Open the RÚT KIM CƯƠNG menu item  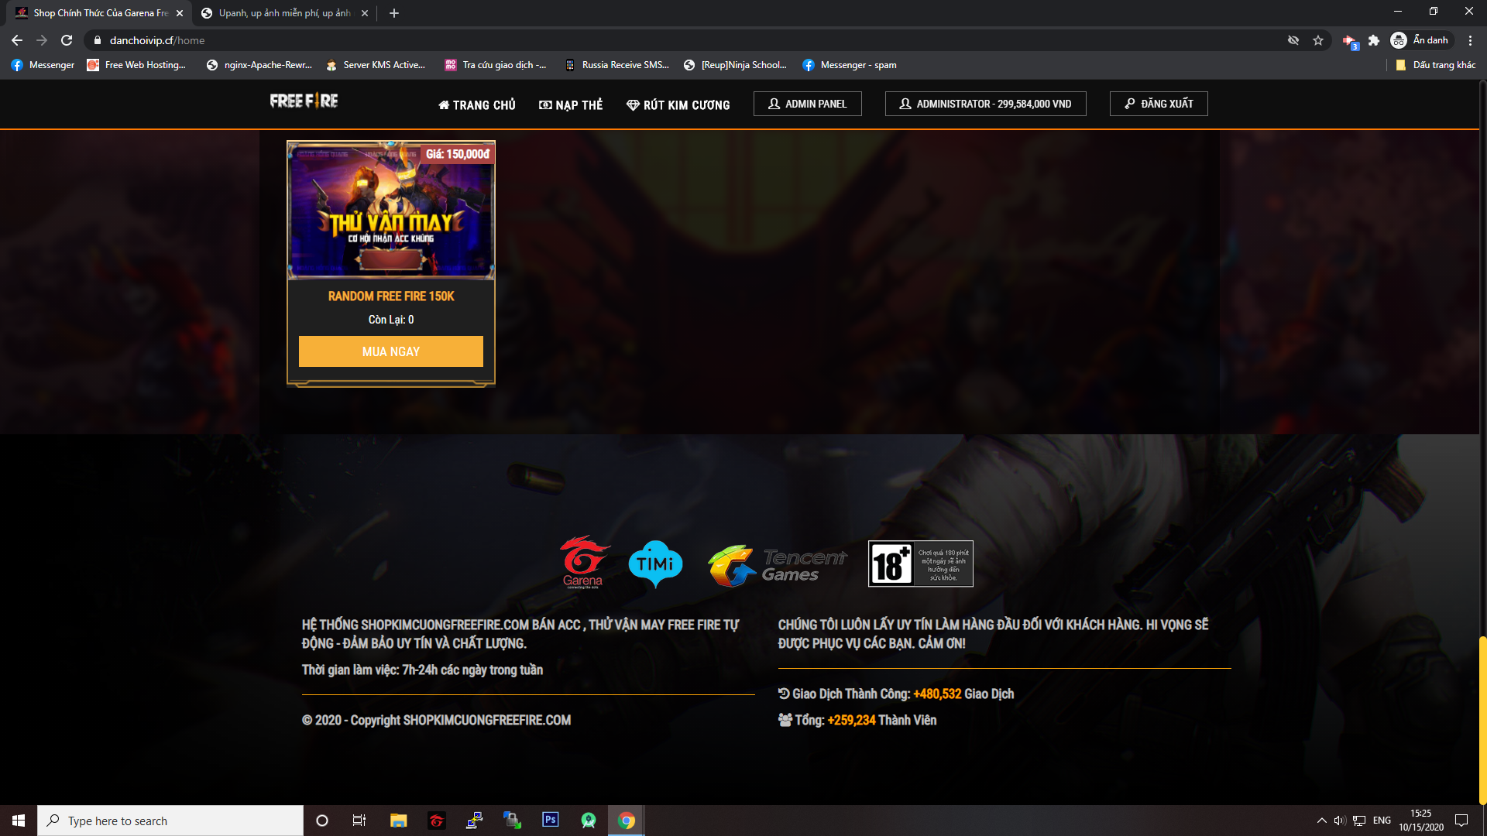coord(678,104)
